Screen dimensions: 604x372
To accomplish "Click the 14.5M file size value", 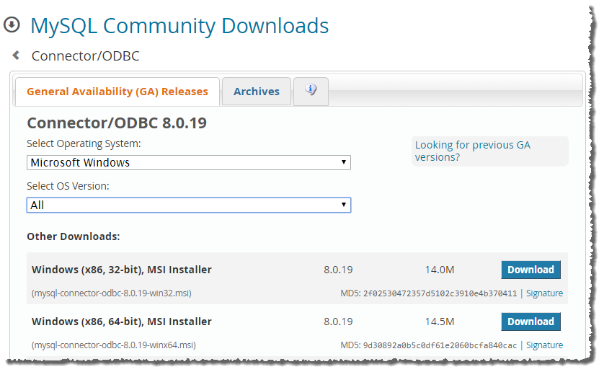I will point(440,322).
